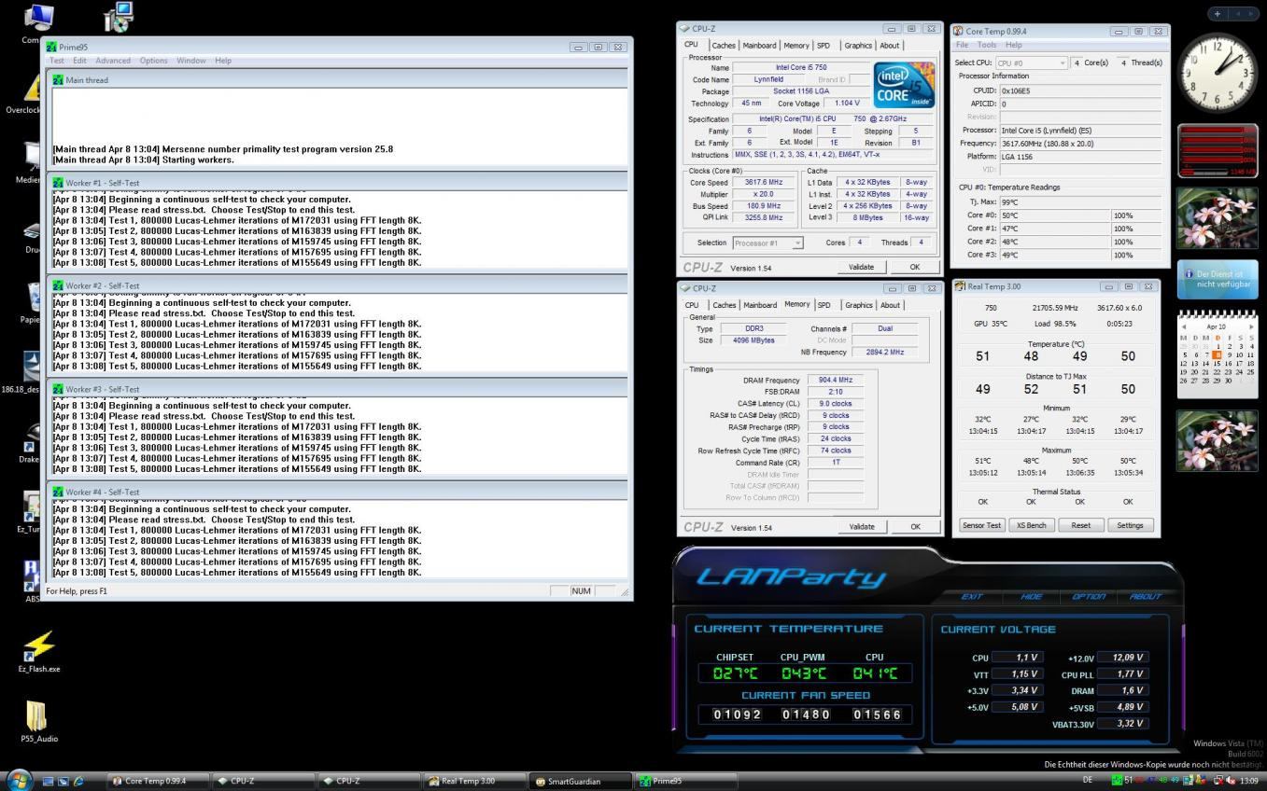The width and height of the screenshot is (1267, 791).
Task: Open the Select CPU dropdown in Core Temp
Action: pos(1031,62)
